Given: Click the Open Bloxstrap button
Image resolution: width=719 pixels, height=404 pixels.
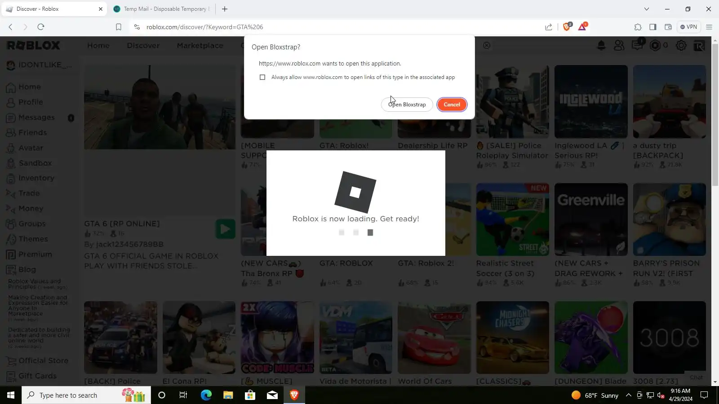Looking at the screenshot, I should pos(407,105).
